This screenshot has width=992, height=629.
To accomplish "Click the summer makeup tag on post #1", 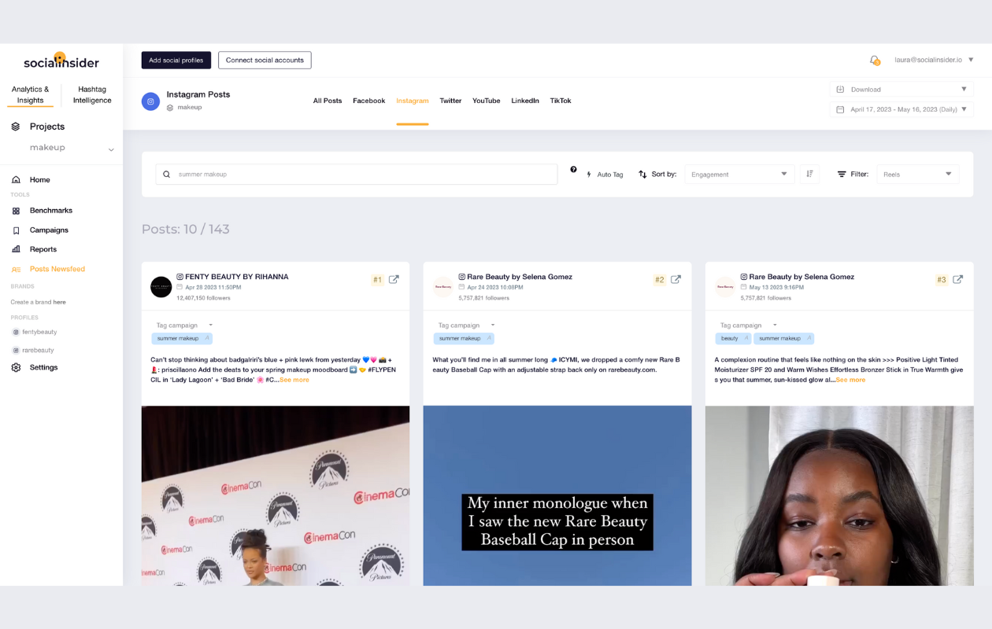I will tap(182, 338).
